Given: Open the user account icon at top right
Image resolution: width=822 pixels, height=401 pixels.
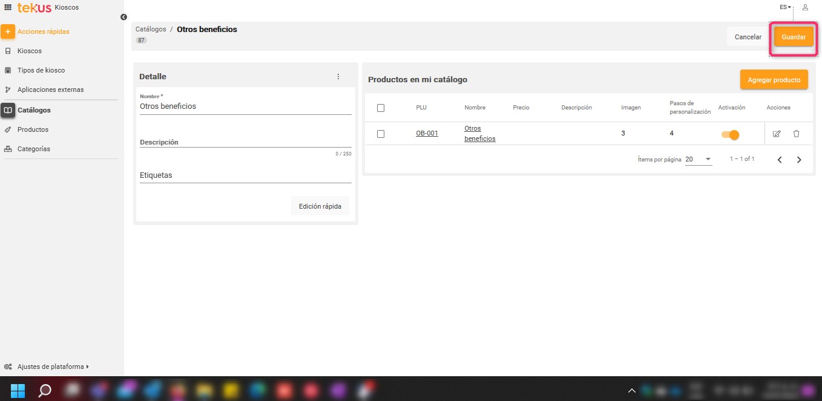Looking at the screenshot, I should (x=805, y=7).
